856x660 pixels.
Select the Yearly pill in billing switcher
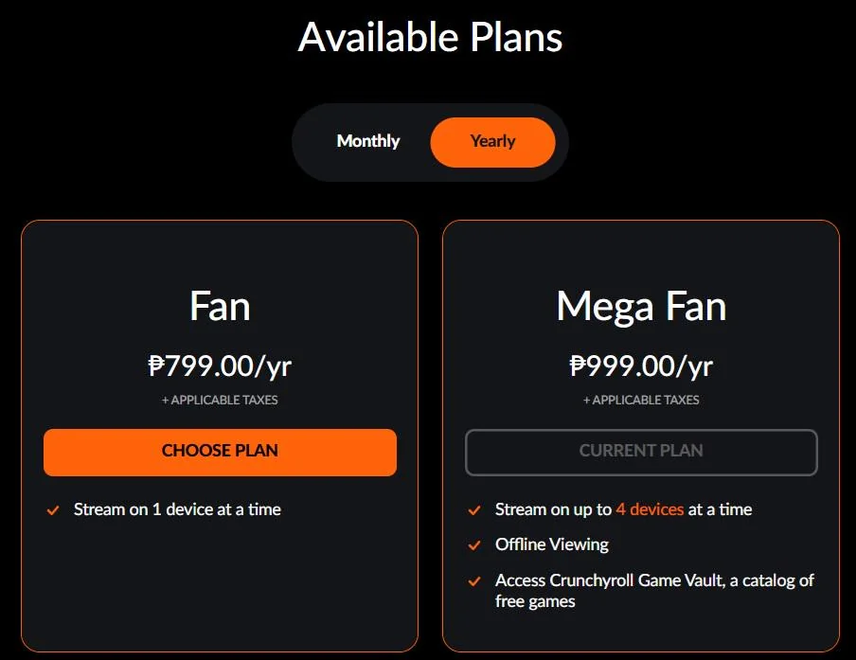(492, 141)
